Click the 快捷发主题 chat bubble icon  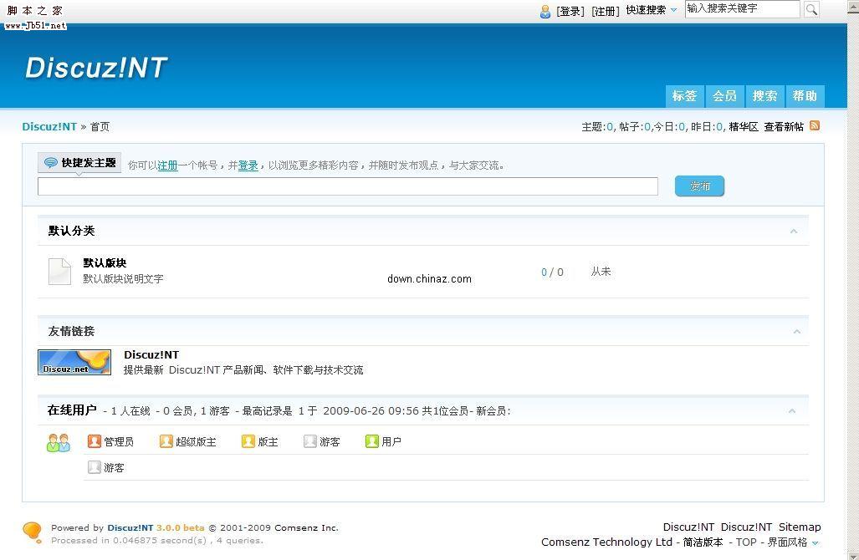pyautogui.click(x=51, y=163)
